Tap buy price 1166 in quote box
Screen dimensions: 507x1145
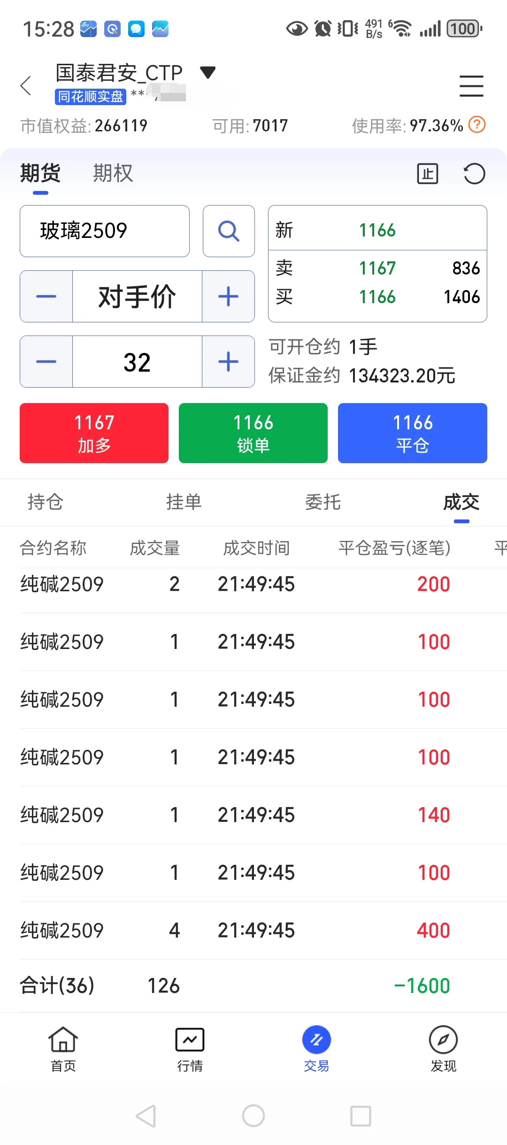(377, 297)
